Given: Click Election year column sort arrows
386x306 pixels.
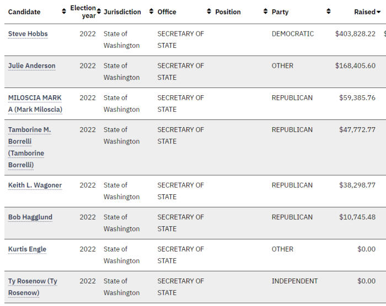Looking at the screenshot, I should tap(99, 12).
